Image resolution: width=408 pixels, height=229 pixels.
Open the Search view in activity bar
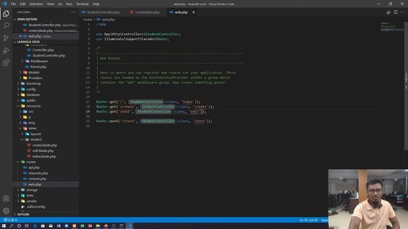(6, 25)
